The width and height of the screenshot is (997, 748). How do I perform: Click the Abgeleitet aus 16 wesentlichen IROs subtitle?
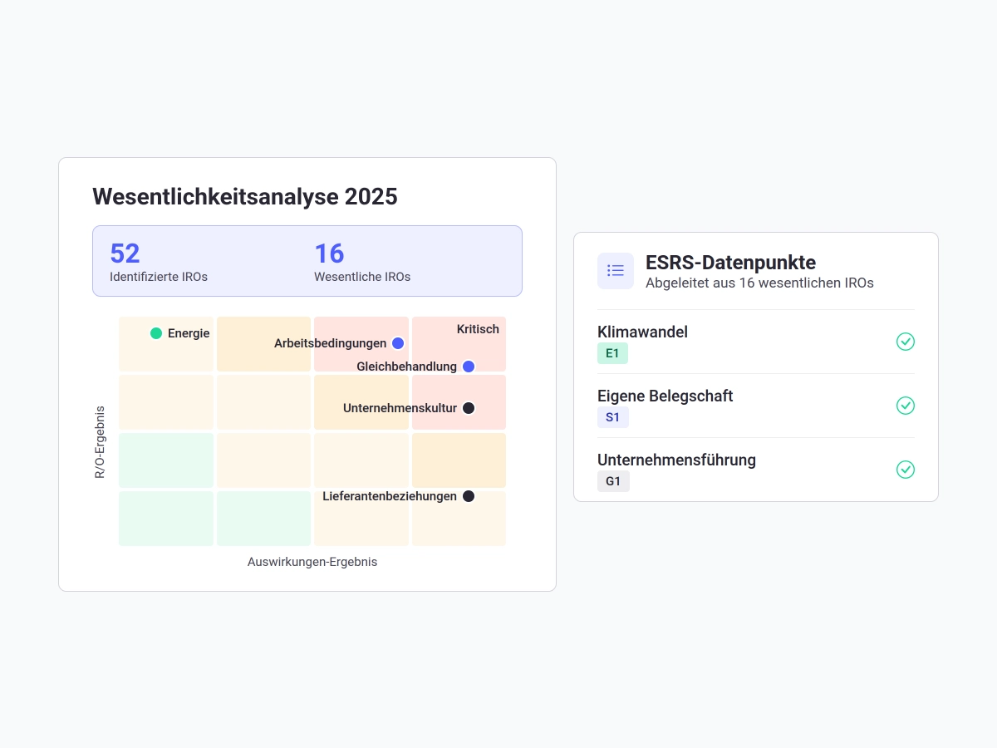tap(759, 283)
